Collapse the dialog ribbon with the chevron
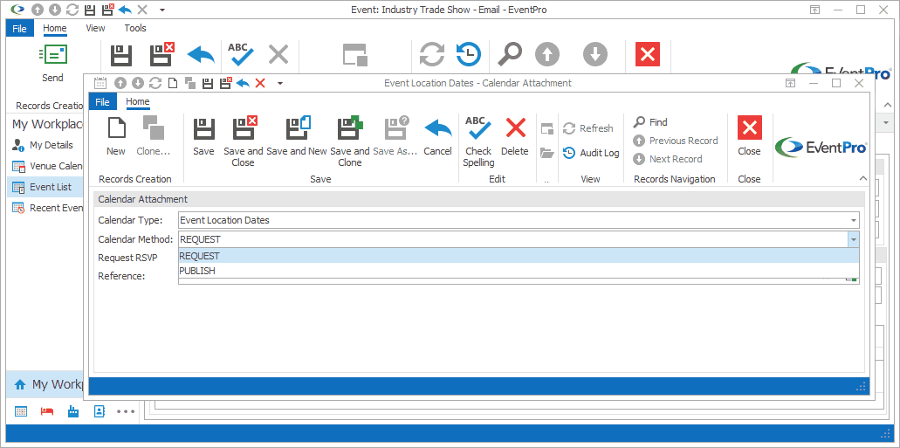This screenshot has width=900, height=448. [x=862, y=179]
